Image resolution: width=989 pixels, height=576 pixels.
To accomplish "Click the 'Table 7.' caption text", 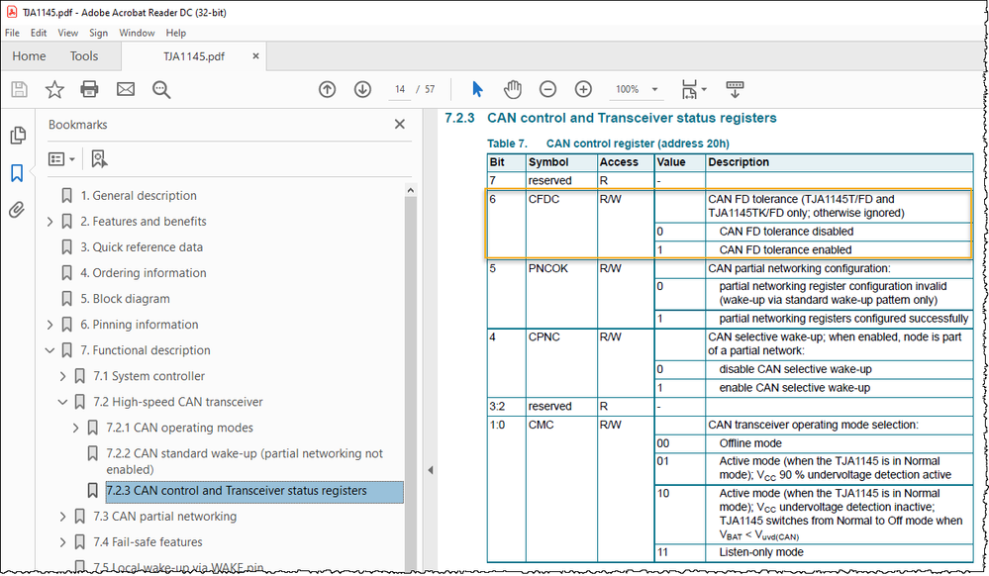I will click(x=507, y=144).
